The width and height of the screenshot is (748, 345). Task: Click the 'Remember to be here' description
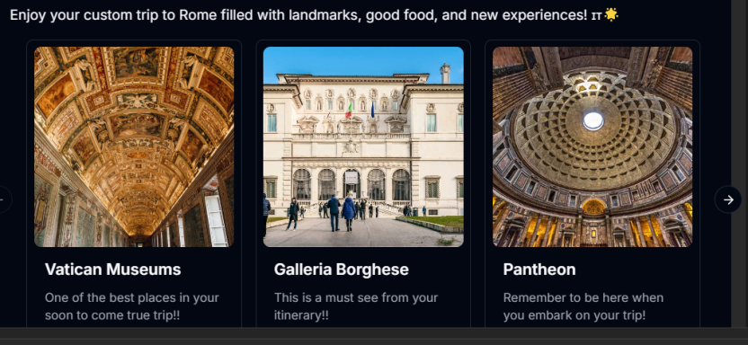[x=583, y=306]
